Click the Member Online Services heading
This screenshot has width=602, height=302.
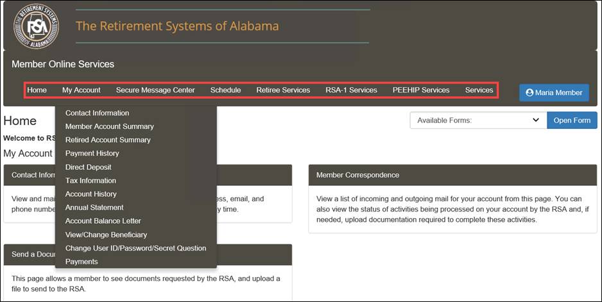pyautogui.click(x=63, y=64)
